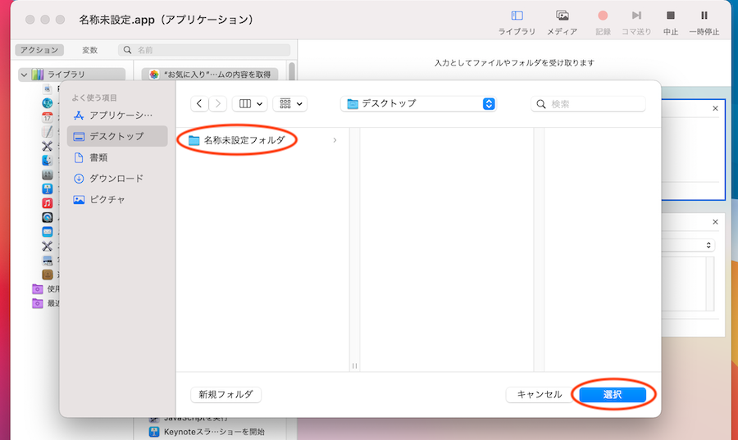The height and width of the screenshot is (440, 738).
Task: Click the forward arrow in the file dialog
Action: point(217,104)
